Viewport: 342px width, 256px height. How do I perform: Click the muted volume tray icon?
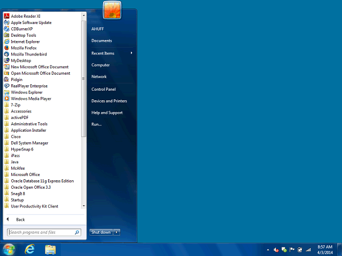click(x=276, y=250)
